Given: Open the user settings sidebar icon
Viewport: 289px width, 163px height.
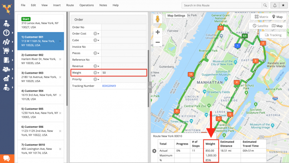Looking at the screenshot, I should 6,87.
